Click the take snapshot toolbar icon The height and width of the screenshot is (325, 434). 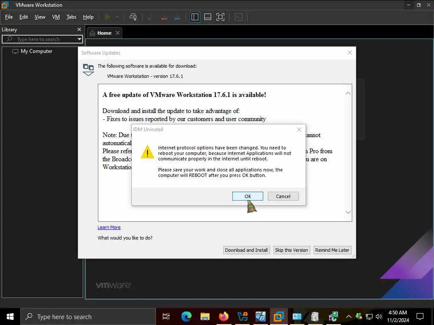[150, 17]
